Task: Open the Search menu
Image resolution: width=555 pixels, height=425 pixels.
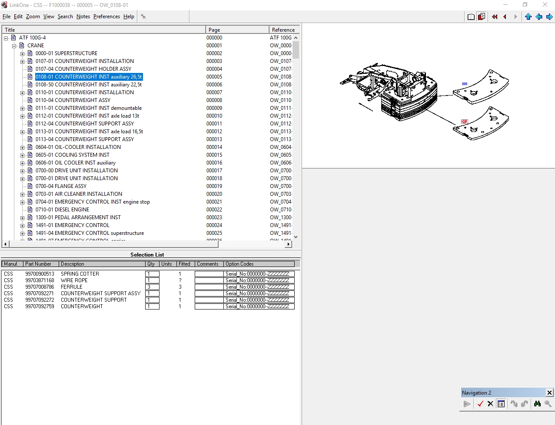Action: click(65, 16)
